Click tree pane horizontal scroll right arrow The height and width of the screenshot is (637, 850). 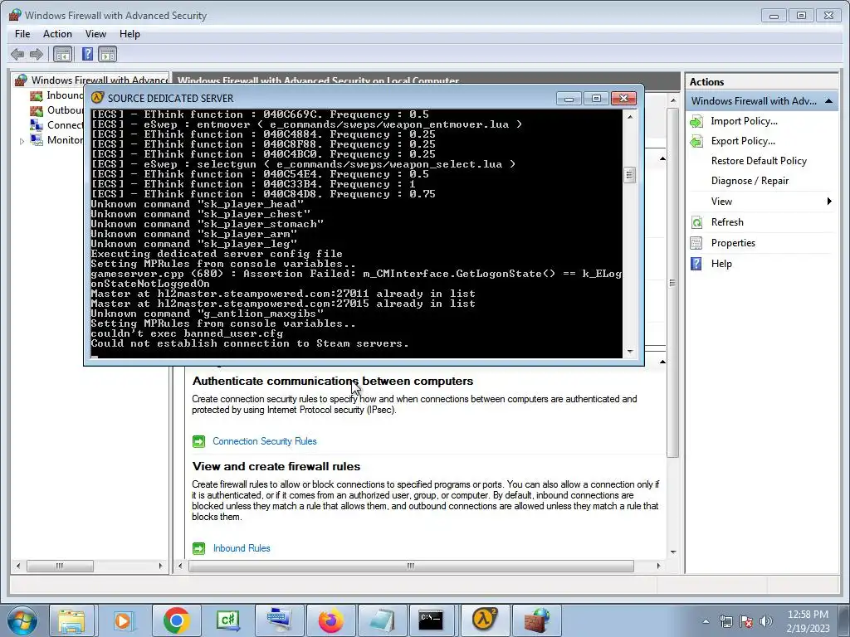pos(160,566)
